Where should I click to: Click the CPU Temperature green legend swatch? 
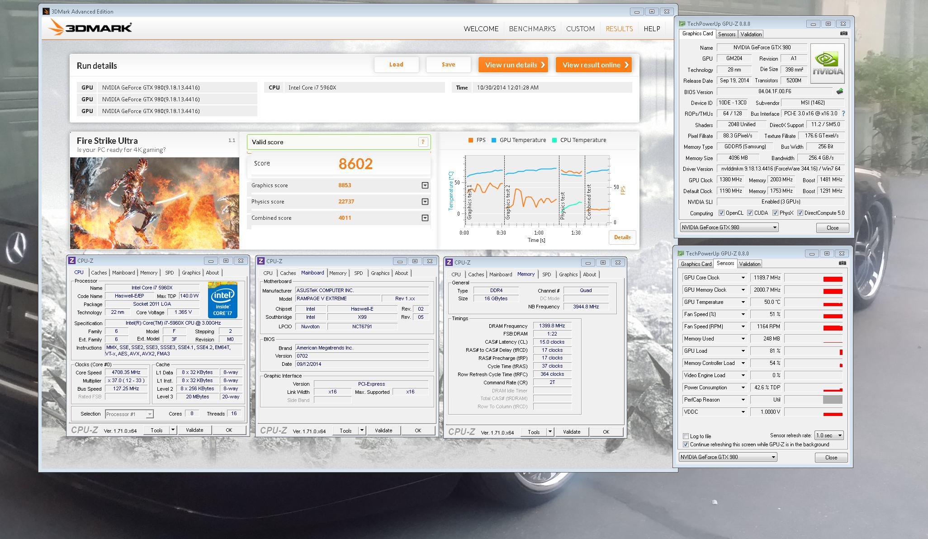[554, 140]
